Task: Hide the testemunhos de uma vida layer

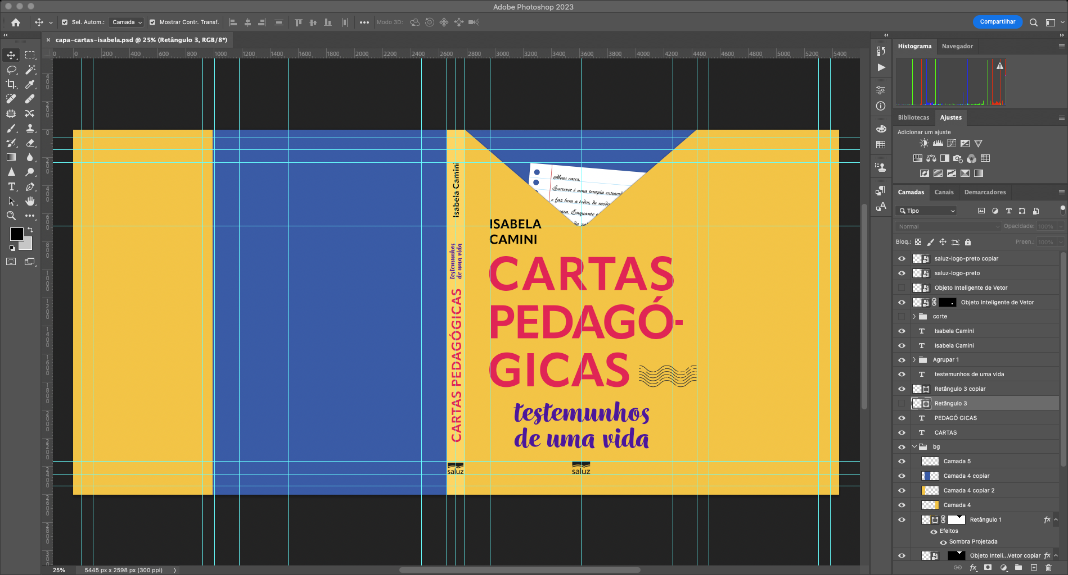Action: point(902,375)
